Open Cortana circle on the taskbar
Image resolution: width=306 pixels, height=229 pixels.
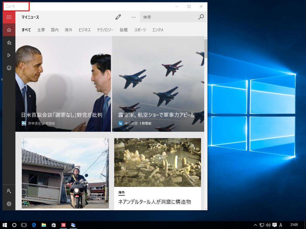coord(14,225)
